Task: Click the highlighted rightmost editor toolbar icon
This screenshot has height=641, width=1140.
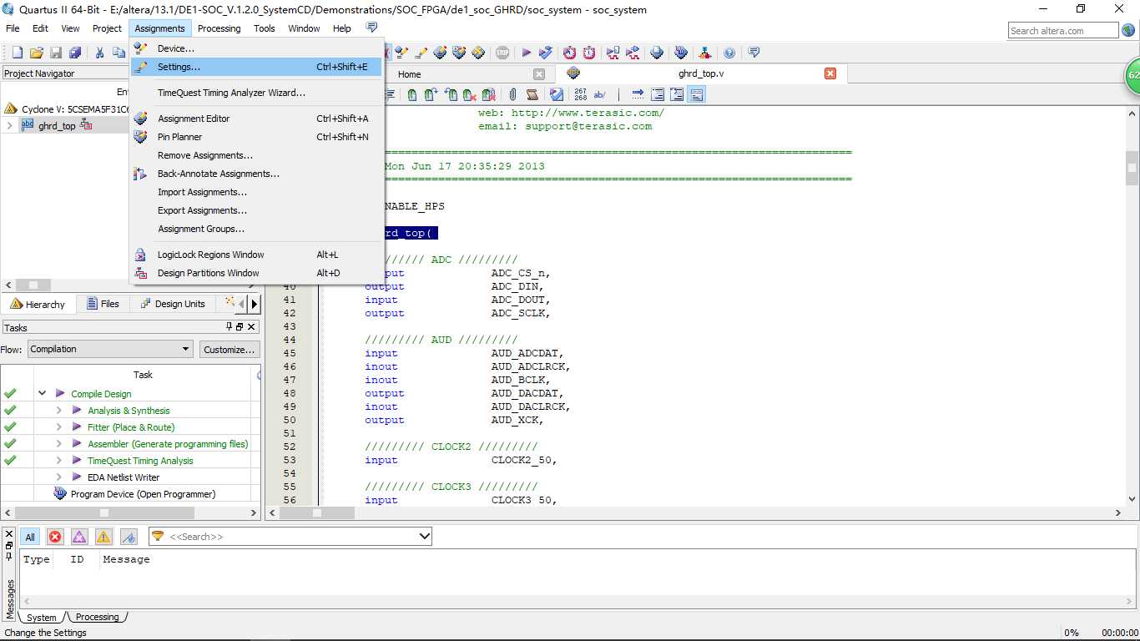Action: click(696, 94)
